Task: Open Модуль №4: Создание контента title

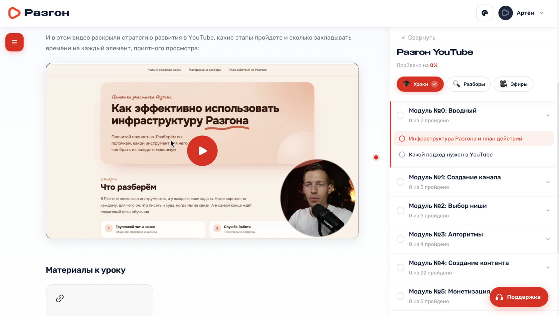Action: 459,263
